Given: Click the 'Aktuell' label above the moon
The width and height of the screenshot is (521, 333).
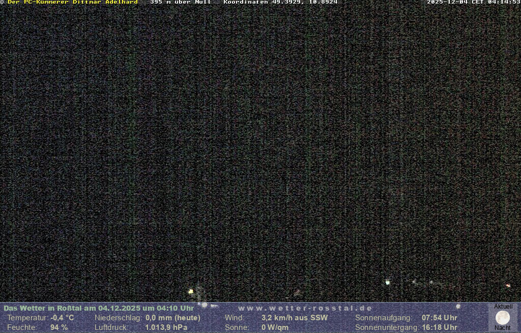Looking at the screenshot, I should click(503, 307).
